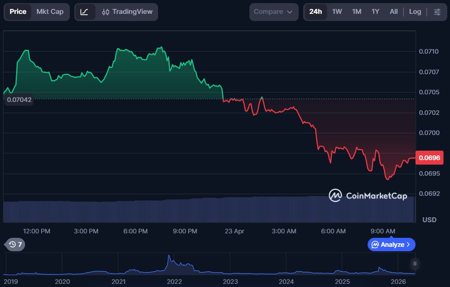Display the All time range
The width and height of the screenshot is (450, 287).
coord(394,12)
